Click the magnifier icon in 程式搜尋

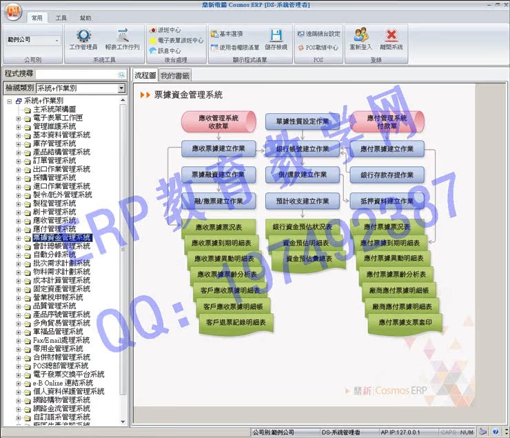122,74
